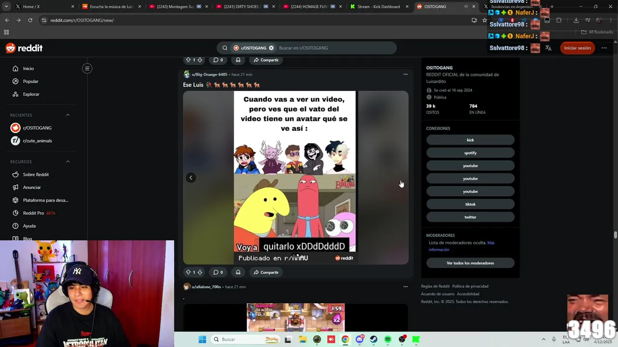Upvote the post above 'Ese Luis'
618x347 pixels.
click(x=188, y=60)
